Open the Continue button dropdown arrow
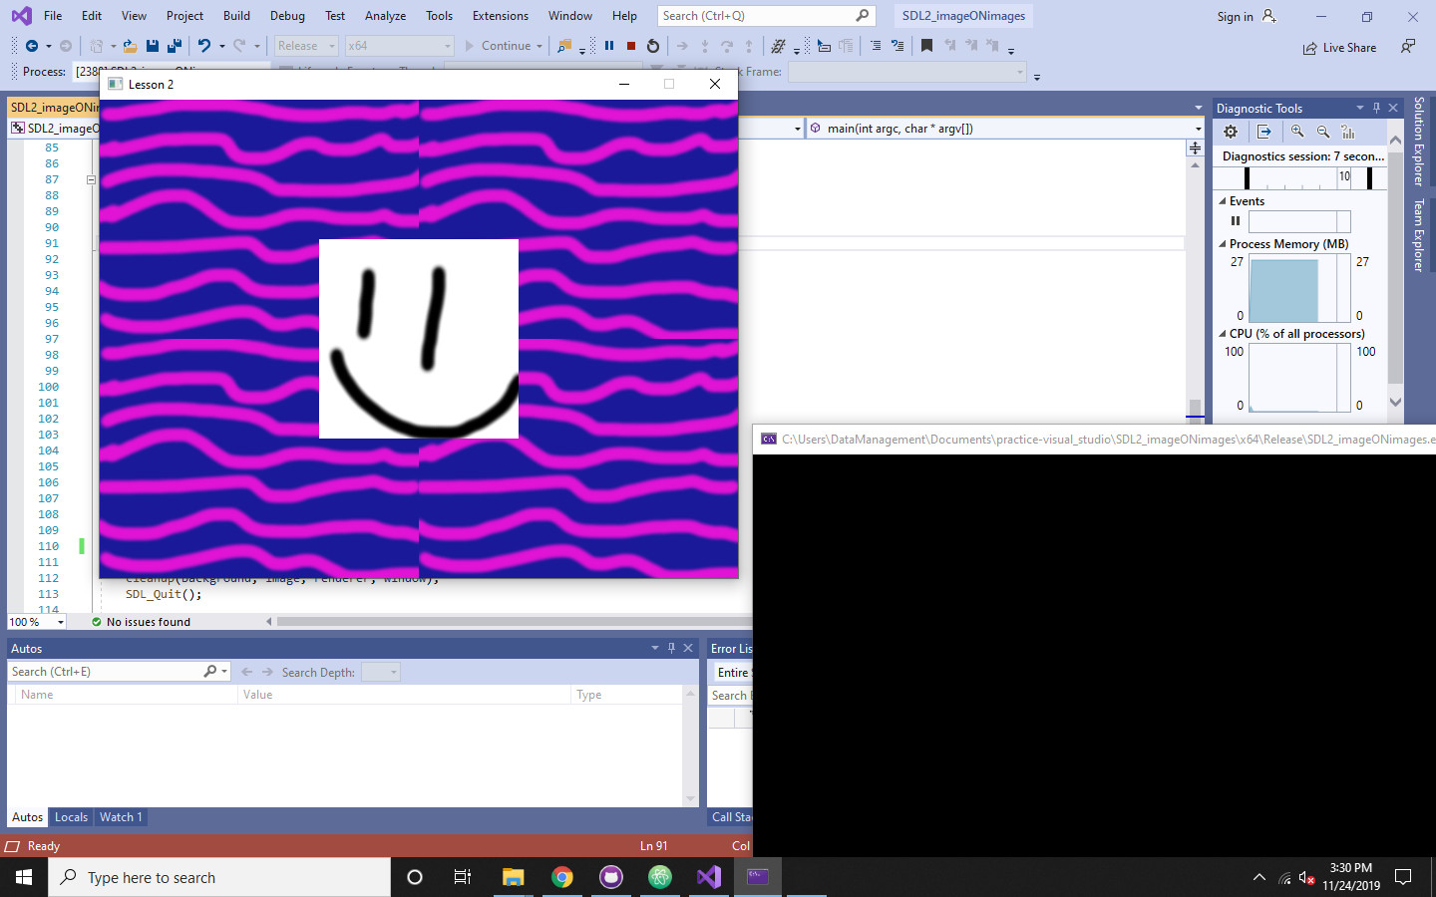This screenshot has height=897, width=1436. coord(539,45)
